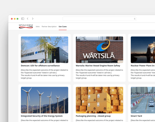
Task: Open "Wartsila: Marine Vessel Engine Room Saftey"
Action: click(x=98, y=66)
